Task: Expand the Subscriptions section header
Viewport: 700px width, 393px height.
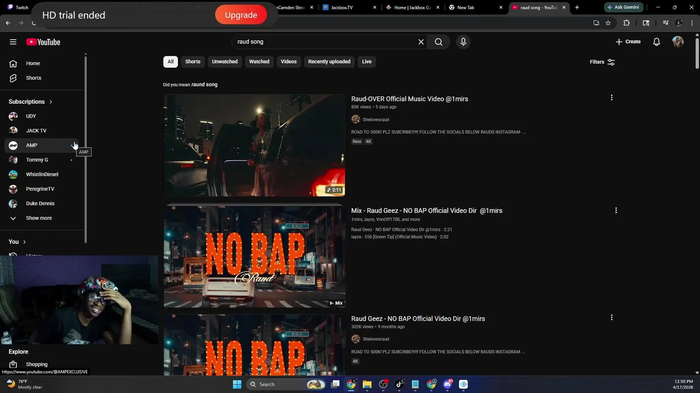Action: pyautogui.click(x=31, y=102)
